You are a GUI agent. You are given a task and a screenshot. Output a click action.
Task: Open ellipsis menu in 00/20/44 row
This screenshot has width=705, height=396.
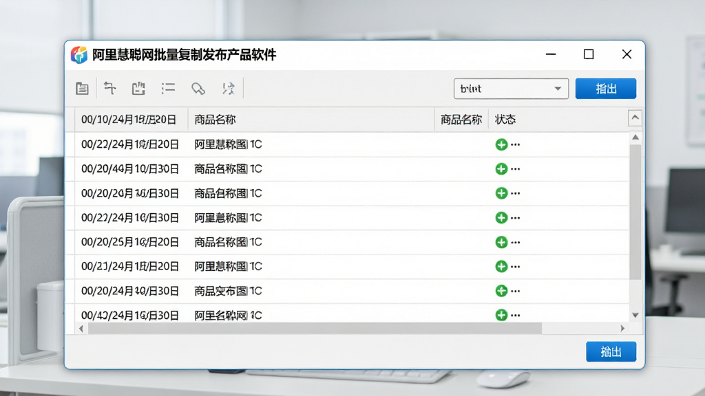[516, 169]
